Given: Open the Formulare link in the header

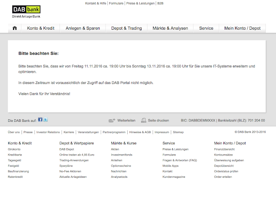Looking at the screenshot, I should pyautogui.click(x=116, y=3).
